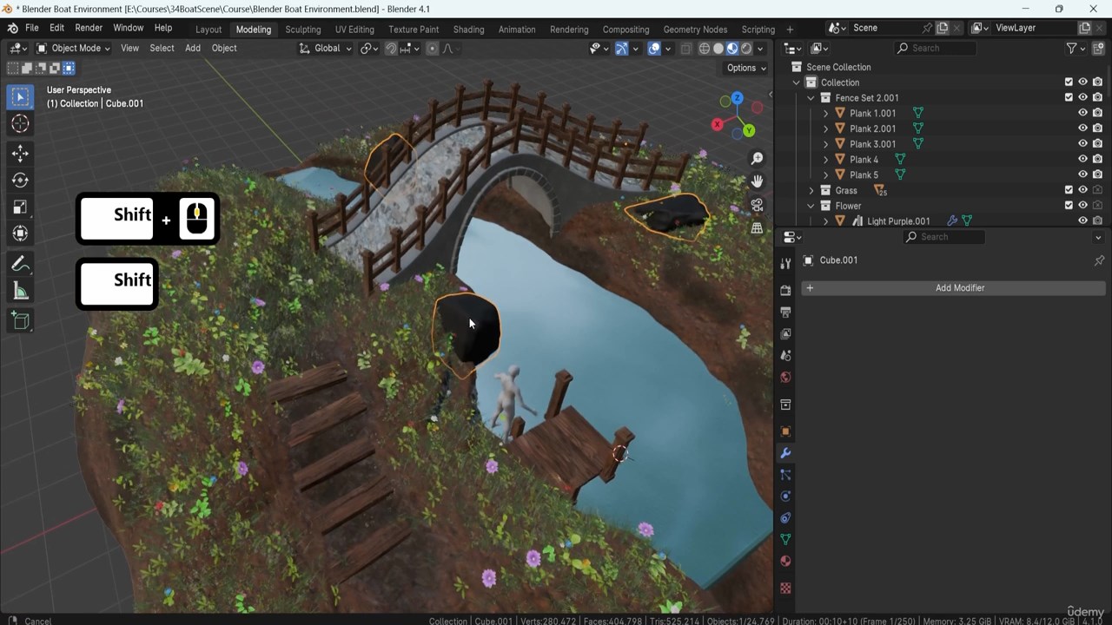
Task: Open the viewport Add menu
Action: pyautogui.click(x=193, y=49)
